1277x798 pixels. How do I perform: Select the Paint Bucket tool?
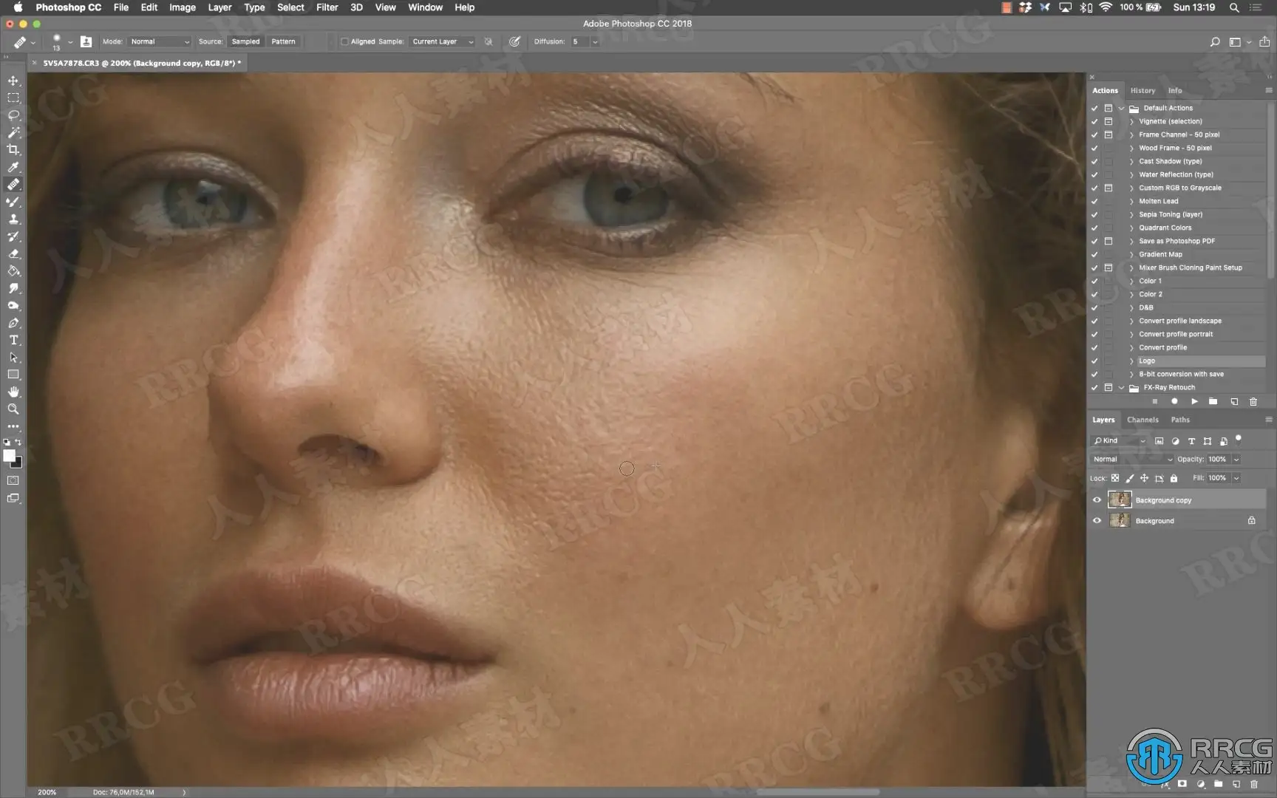coord(13,271)
